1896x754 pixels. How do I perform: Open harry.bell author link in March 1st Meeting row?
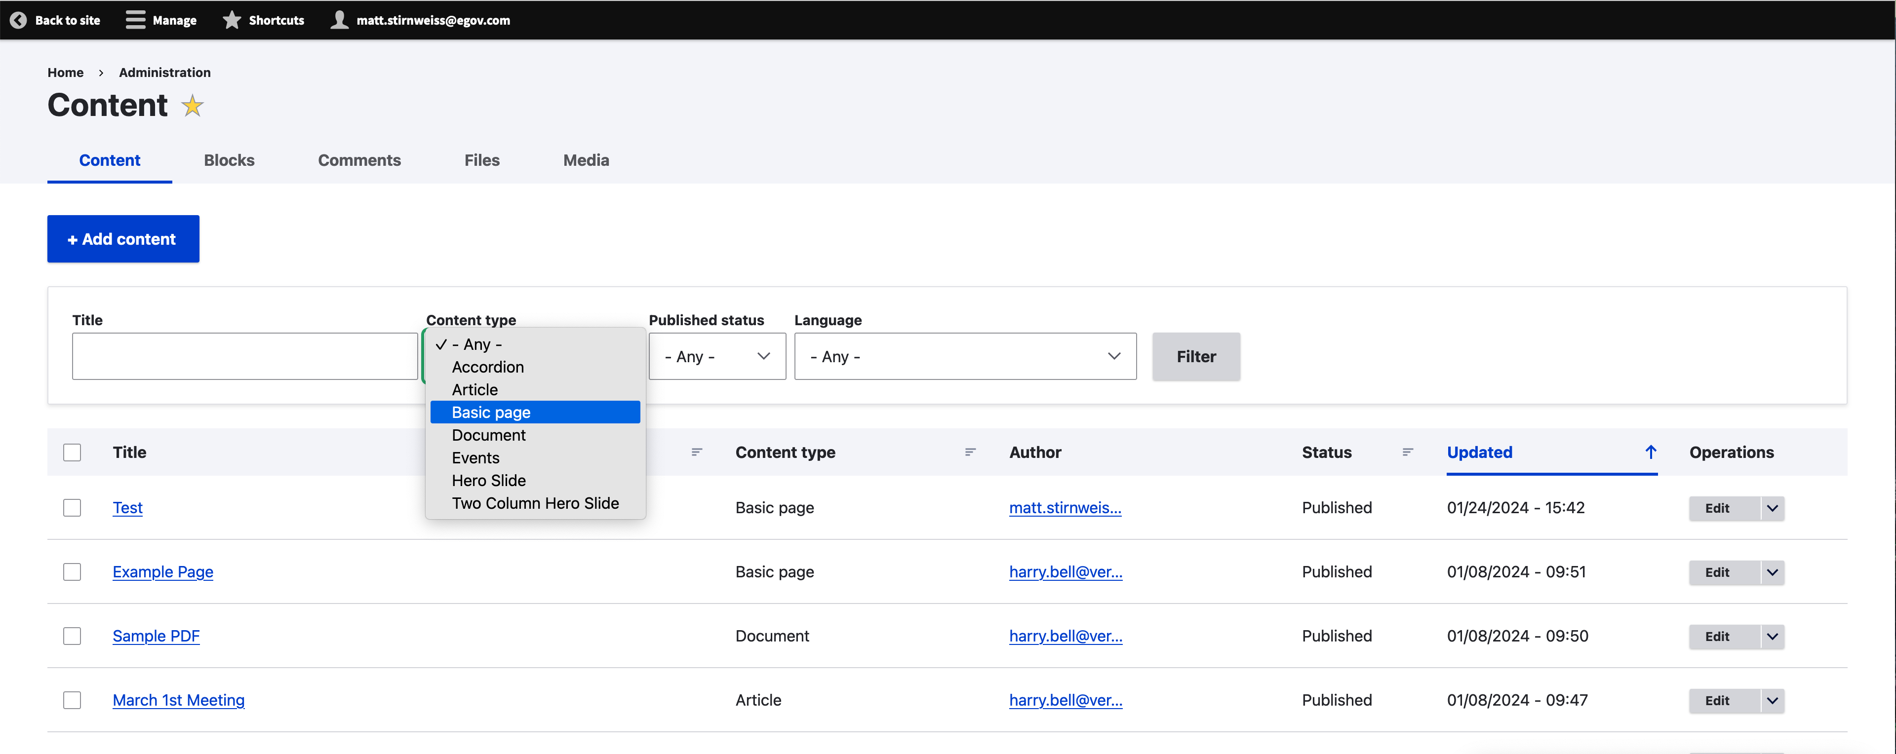1065,700
